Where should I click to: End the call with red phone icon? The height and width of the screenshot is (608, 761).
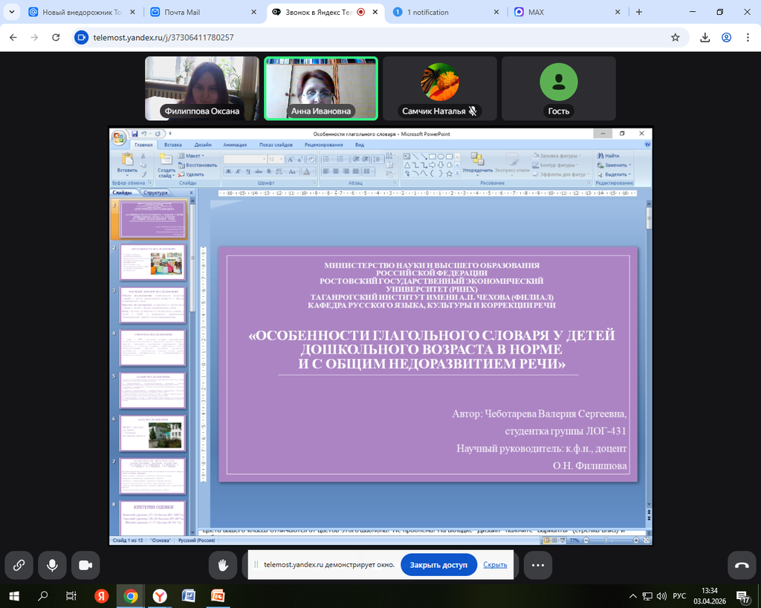[741, 565]
